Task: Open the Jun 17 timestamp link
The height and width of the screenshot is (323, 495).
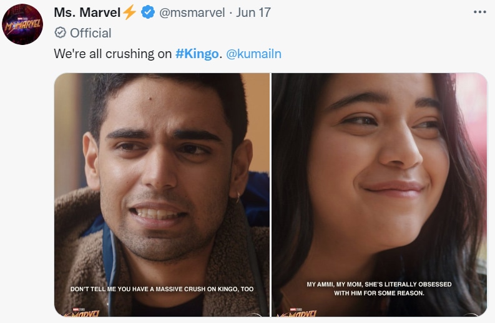Action: point(253,12)
